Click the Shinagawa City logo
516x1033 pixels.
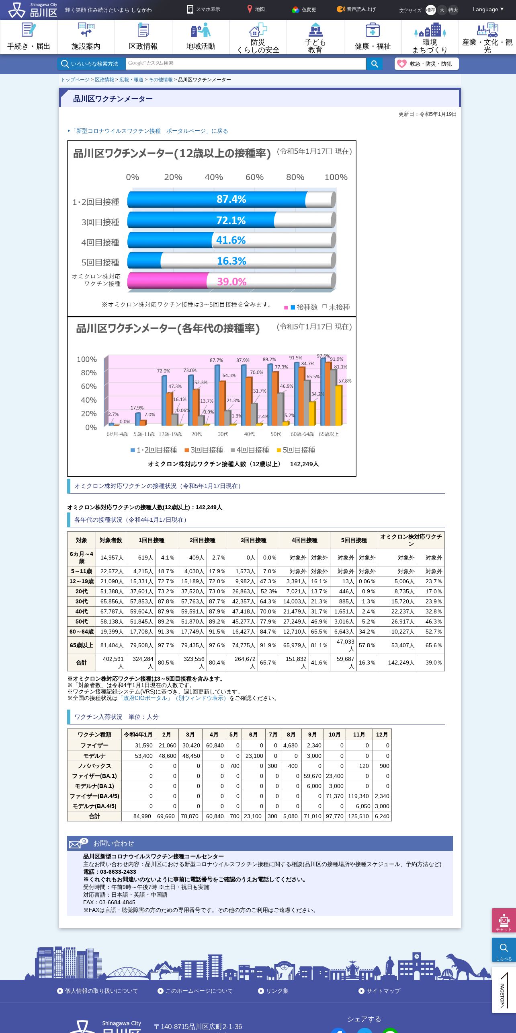(33, 10)
